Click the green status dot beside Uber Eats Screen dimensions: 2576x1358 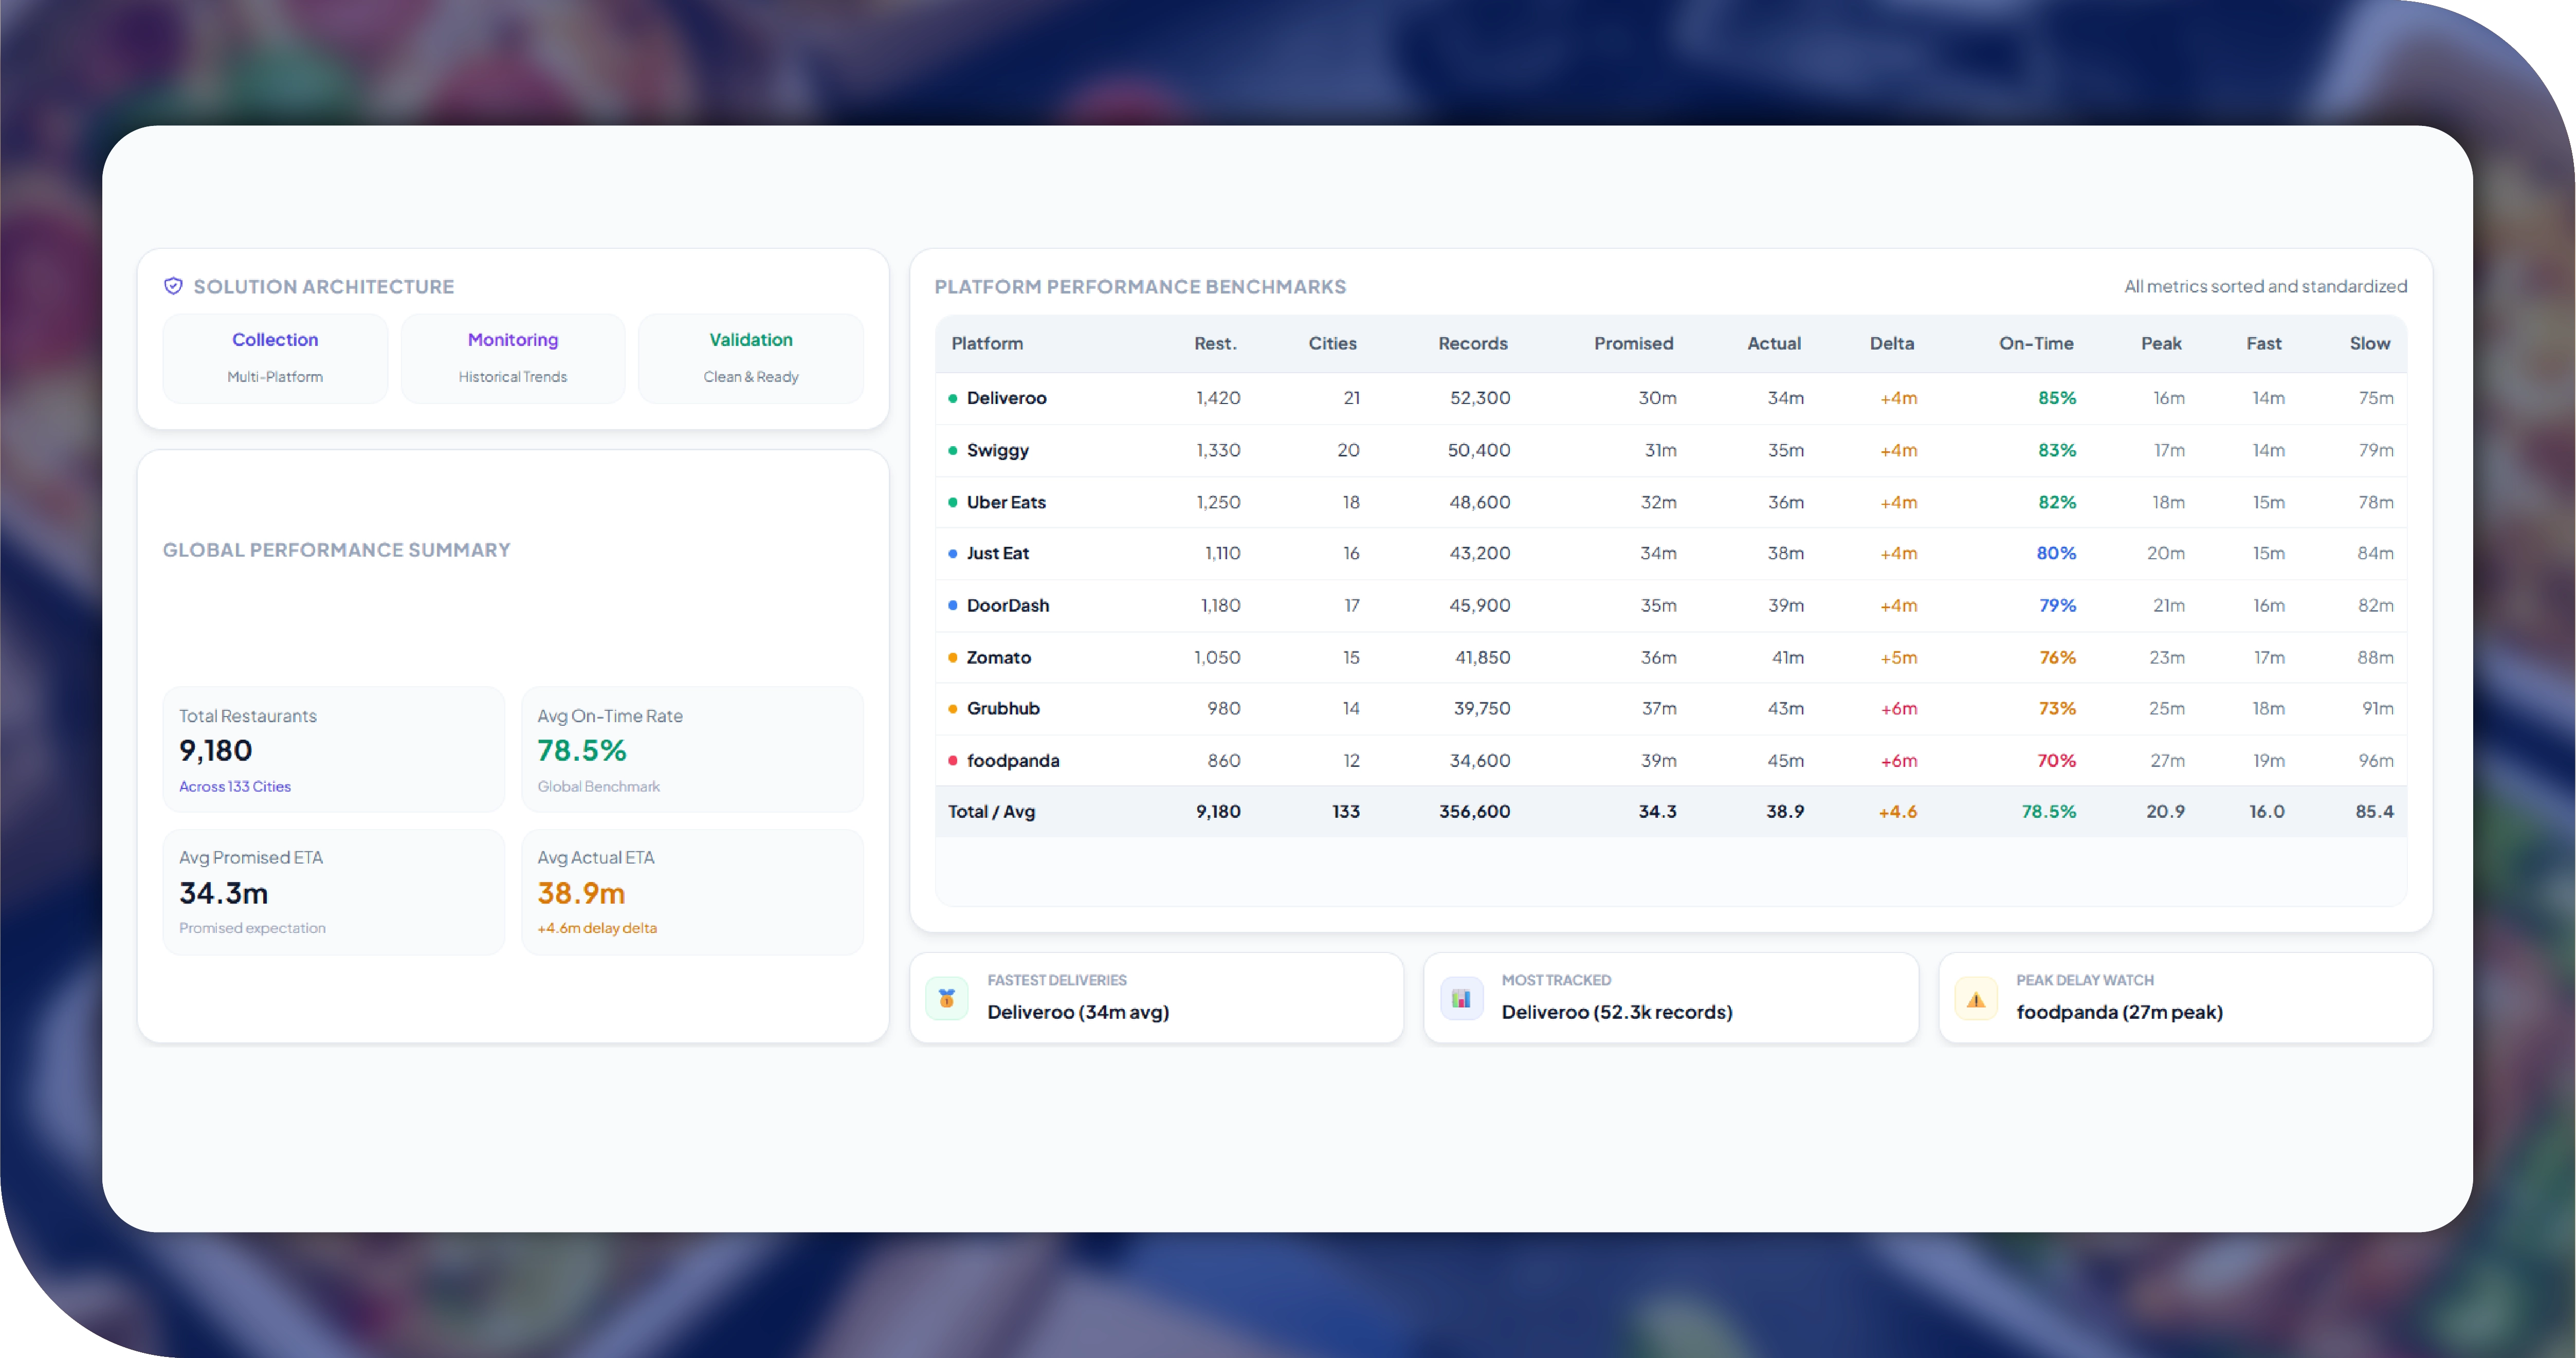click(x=952, y=502)
